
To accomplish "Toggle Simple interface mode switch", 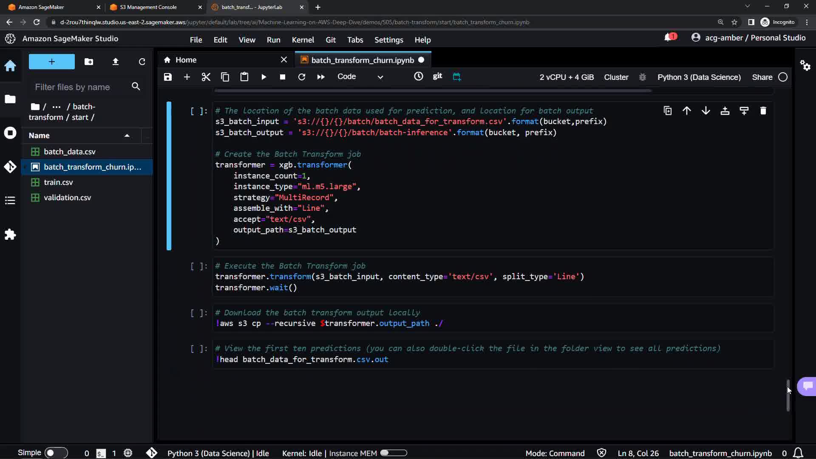I will [56, 453].
